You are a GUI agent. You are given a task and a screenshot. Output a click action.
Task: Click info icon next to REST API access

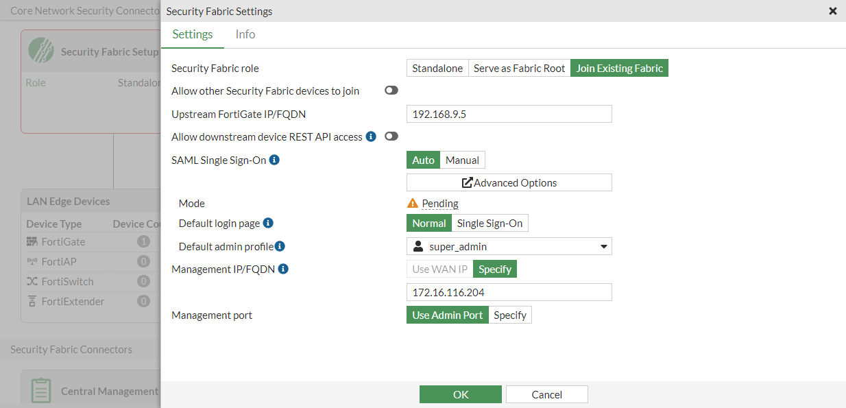click(371, 136)
